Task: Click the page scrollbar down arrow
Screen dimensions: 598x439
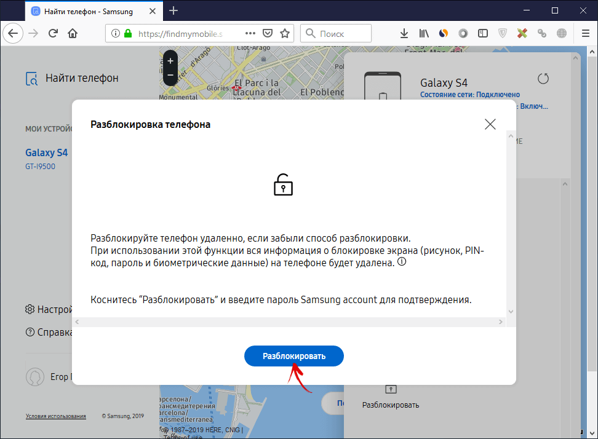Action: 592,433
